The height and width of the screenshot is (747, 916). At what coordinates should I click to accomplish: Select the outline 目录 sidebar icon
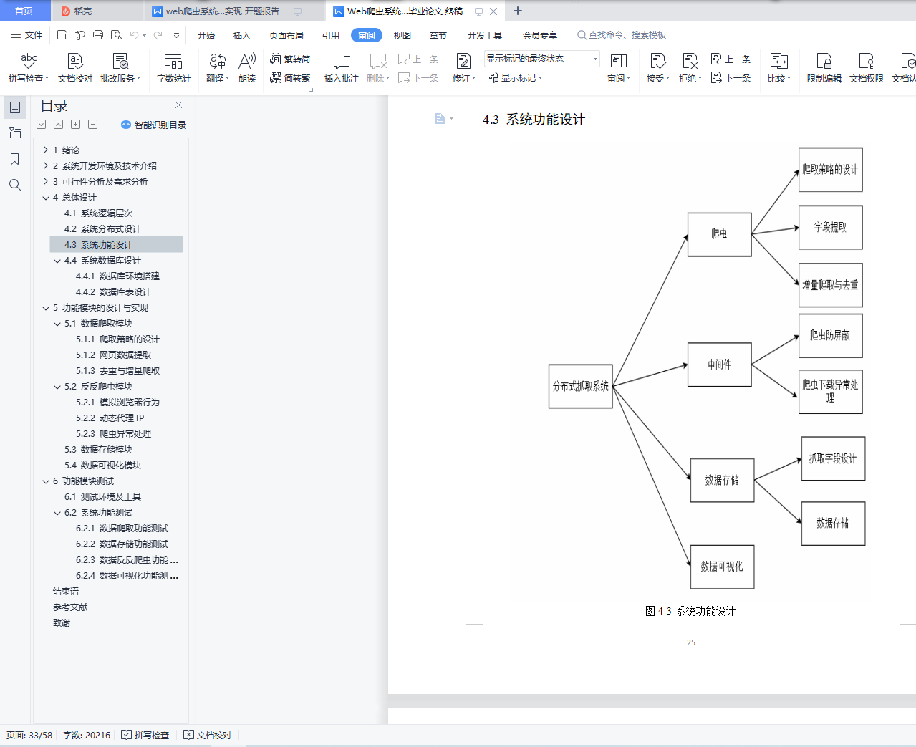click(14, 107)
